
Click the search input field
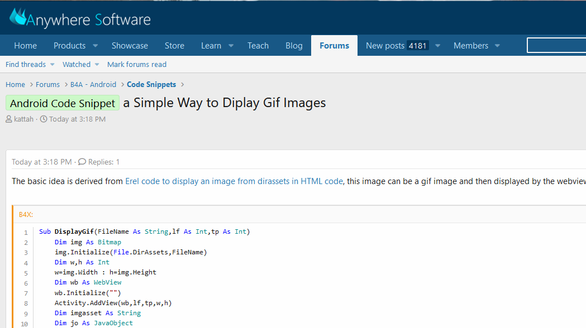click(556, 46)
